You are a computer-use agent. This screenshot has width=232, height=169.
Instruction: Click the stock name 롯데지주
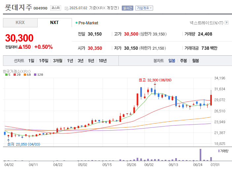pyautogui.click(x=18, y=7)
